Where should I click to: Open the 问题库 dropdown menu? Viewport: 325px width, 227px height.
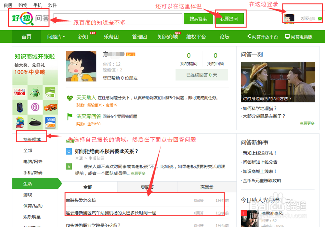pyautogui.click(x=56, y=37)
